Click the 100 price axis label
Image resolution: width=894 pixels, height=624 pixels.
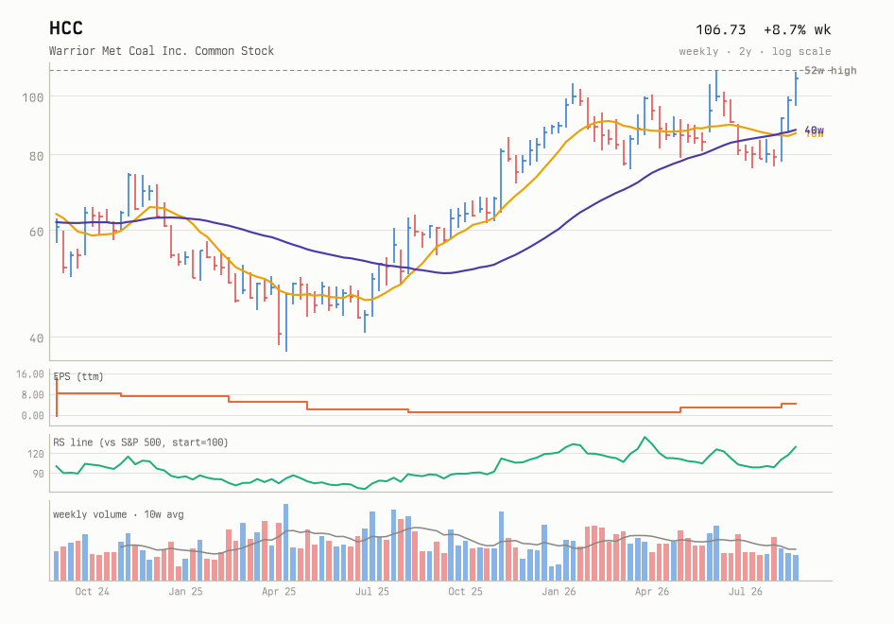click(32, 97)
